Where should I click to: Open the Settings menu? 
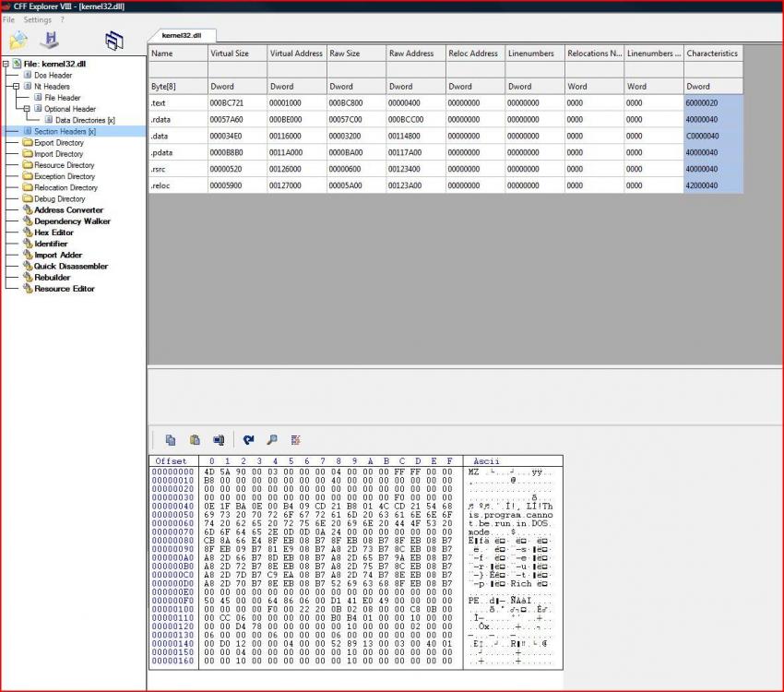(38, 19)
